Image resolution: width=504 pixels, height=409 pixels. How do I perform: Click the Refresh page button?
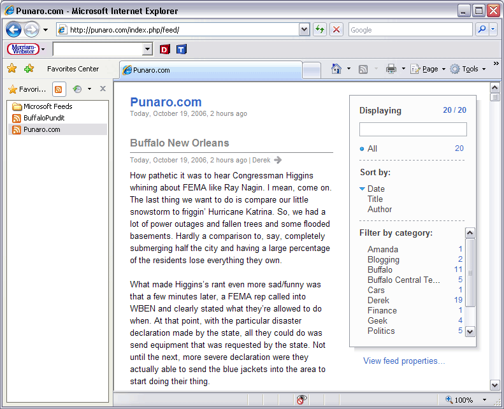click(320, 30)
